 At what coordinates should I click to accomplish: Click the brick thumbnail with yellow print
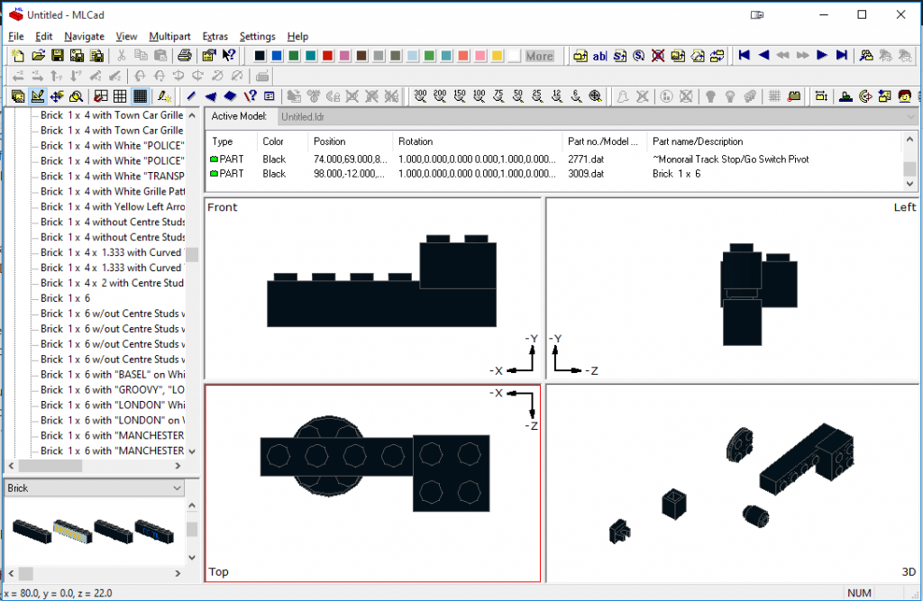[x=72, y=531]
